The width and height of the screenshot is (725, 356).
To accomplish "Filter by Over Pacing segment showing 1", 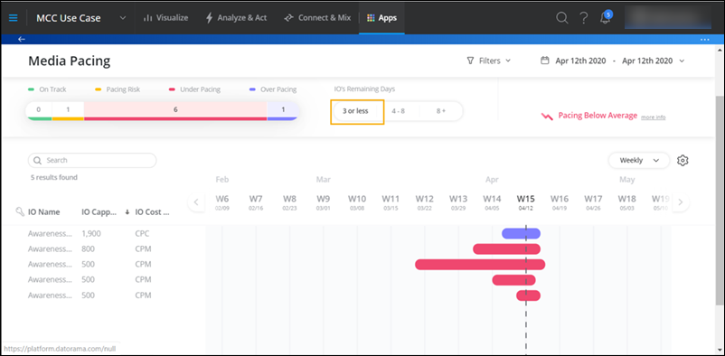I will 283,110.
